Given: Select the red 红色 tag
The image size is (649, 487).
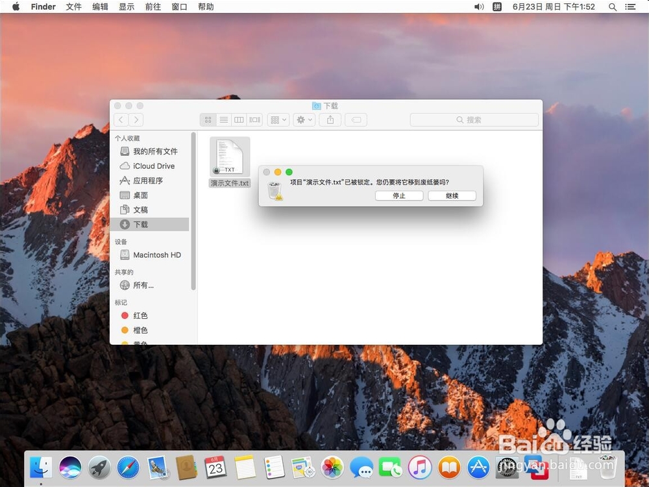Looking at the screenshot, I should (150, 316).
